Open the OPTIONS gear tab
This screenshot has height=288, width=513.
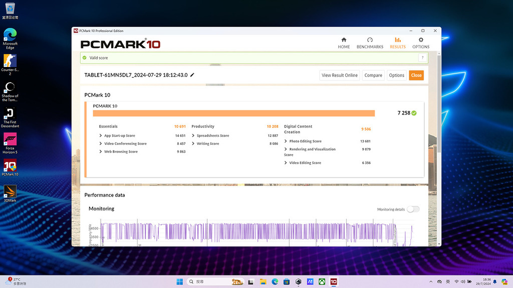420,43
